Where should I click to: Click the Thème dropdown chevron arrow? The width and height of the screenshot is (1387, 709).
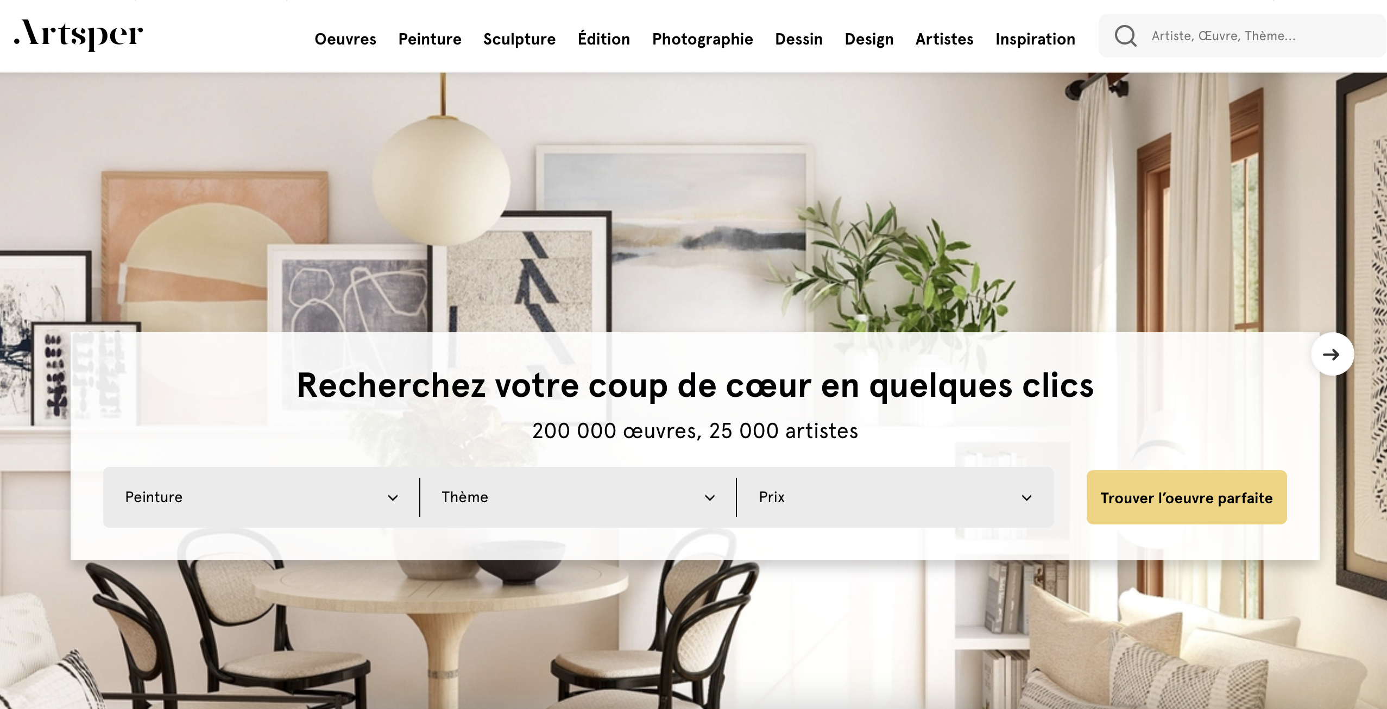click(x=710, y=498)
